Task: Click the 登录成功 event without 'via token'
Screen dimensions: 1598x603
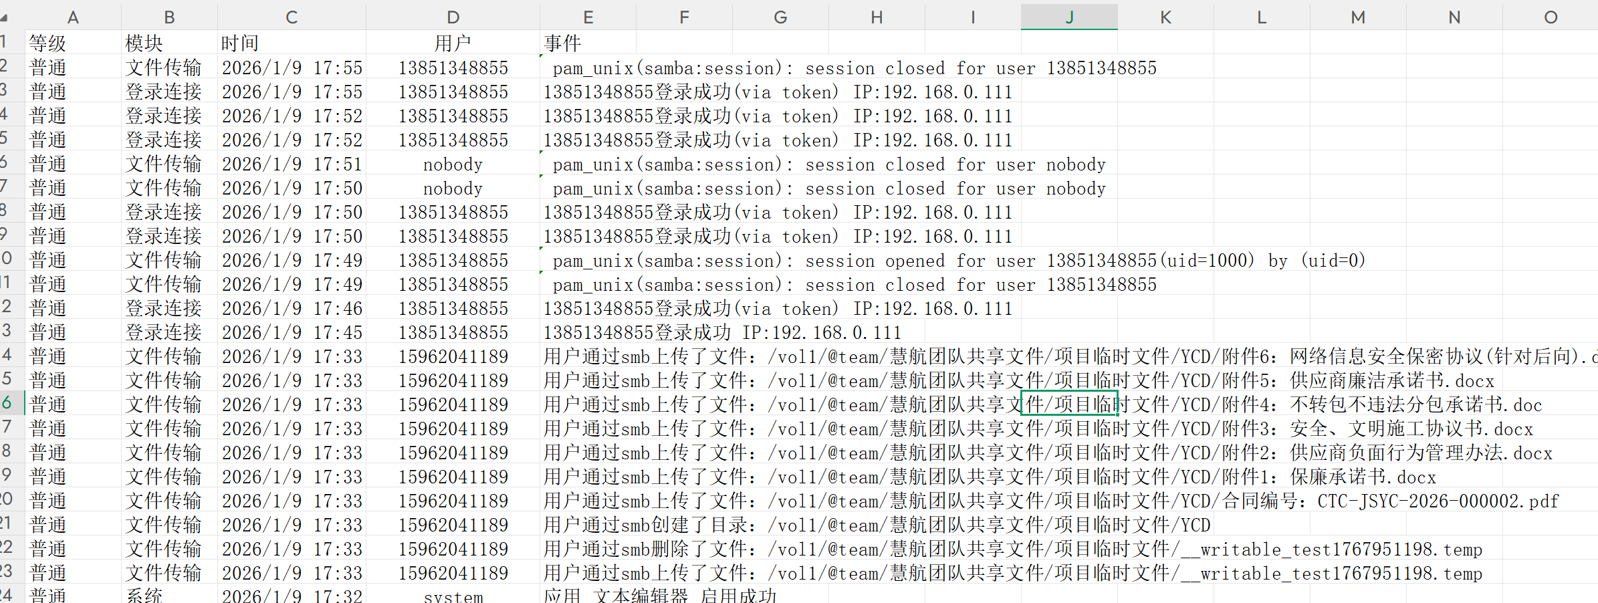Action: 722,332
